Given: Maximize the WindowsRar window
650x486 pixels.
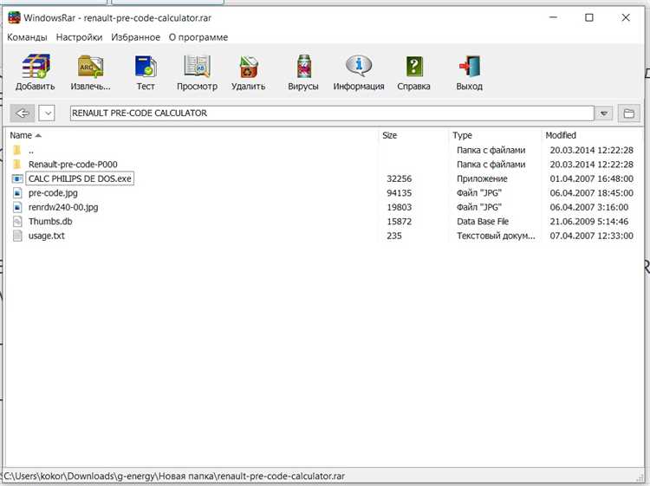Looking at the screenshot, I should 589,17.
